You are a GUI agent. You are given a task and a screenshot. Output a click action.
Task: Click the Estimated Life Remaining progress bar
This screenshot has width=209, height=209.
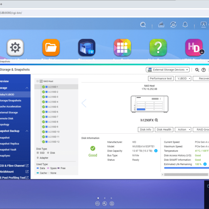(x=186, y=168)
